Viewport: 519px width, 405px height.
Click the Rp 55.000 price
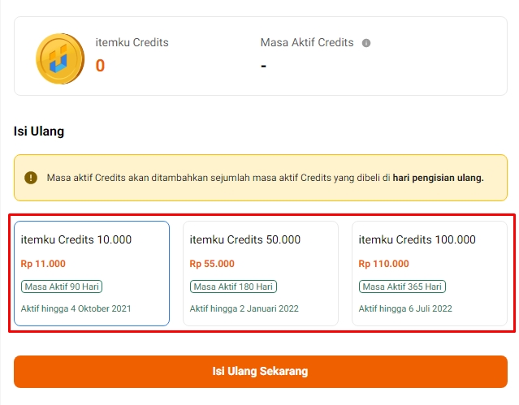click(212, 264)
